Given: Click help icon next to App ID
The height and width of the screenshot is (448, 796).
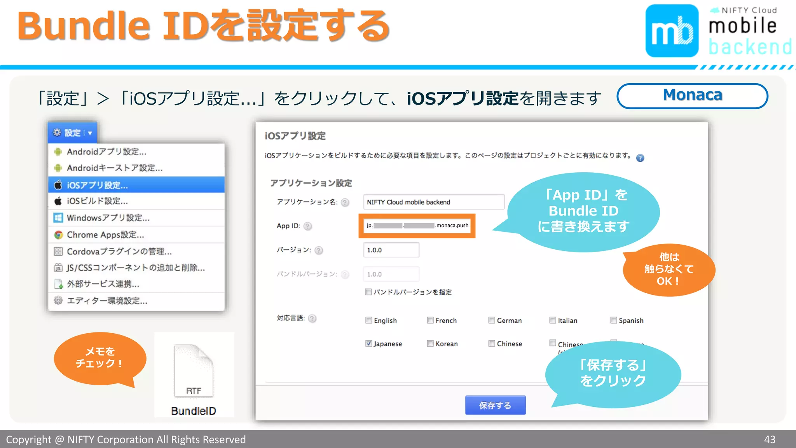Looking at the screenshot, I should 307,226.
